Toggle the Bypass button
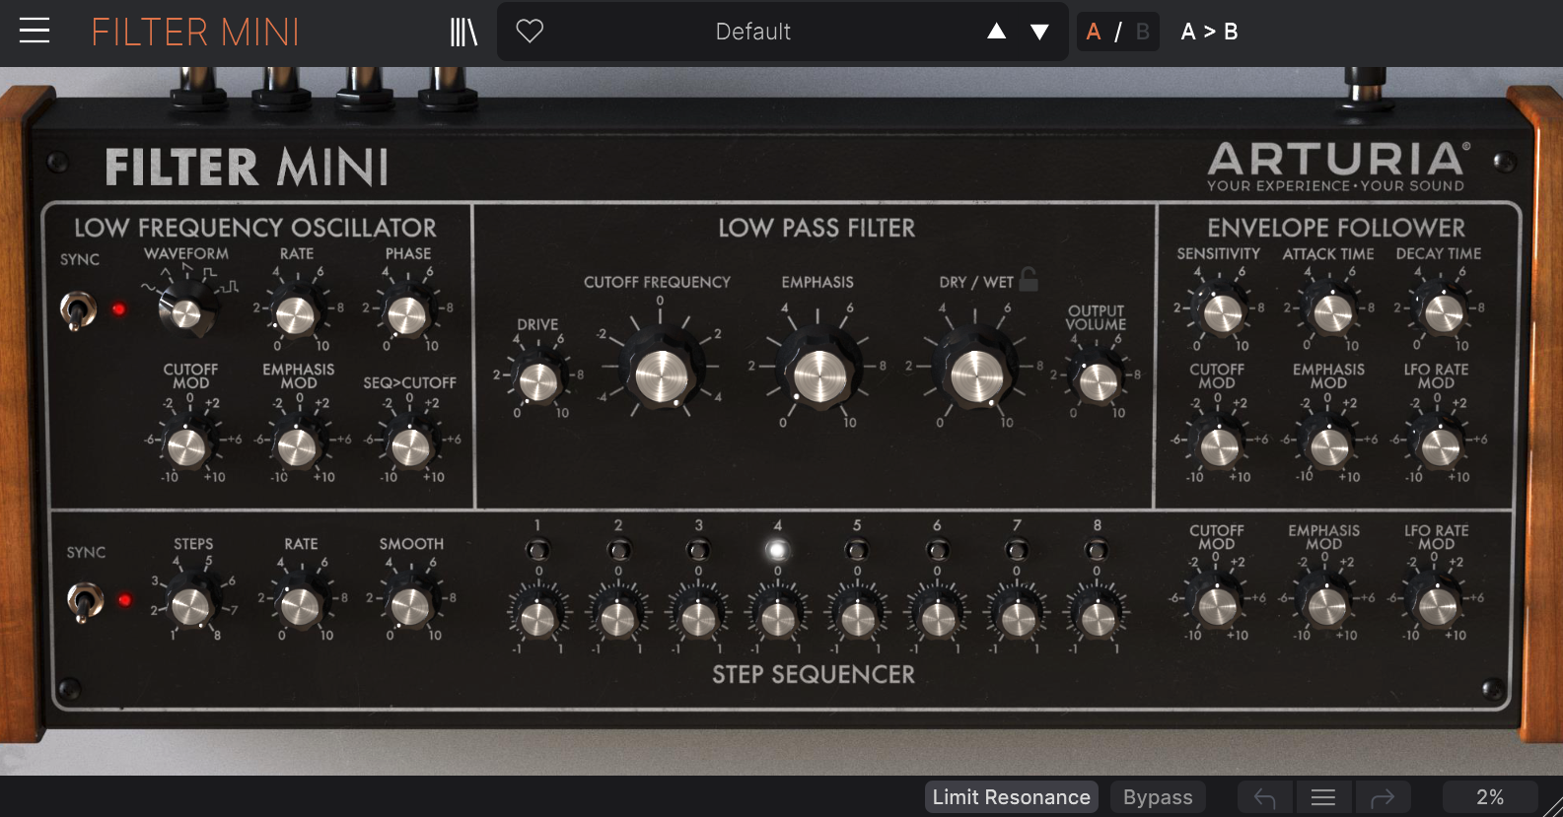 click(x=1158, y=797)
